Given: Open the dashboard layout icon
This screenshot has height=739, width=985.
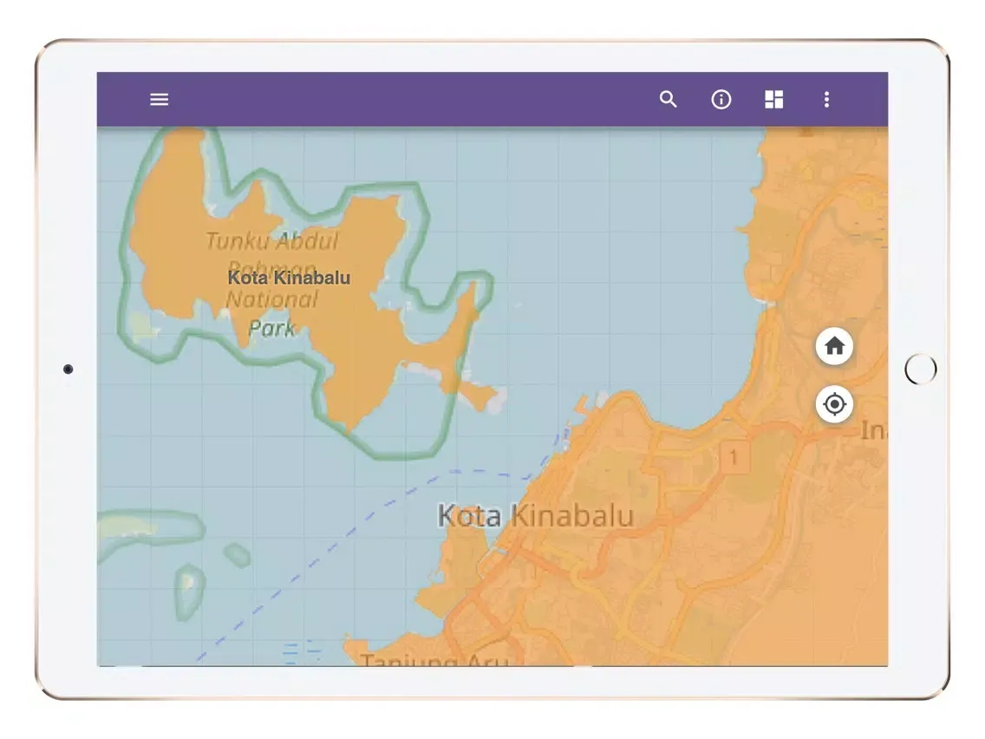Looking at the screenshot, I should coord(774,100).
